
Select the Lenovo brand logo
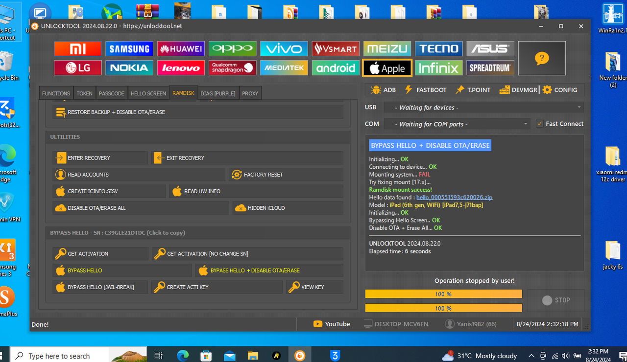pos(181,68)
